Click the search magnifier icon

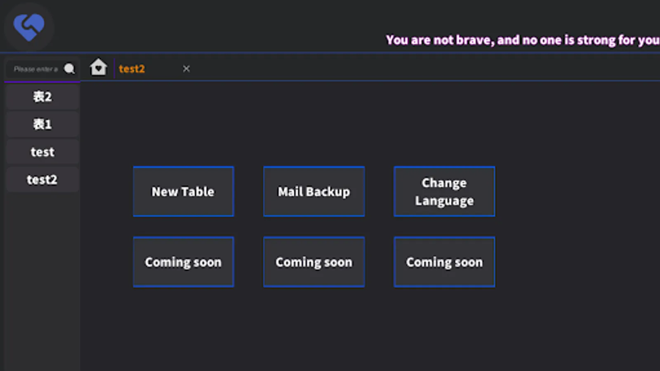pos(69,69)
